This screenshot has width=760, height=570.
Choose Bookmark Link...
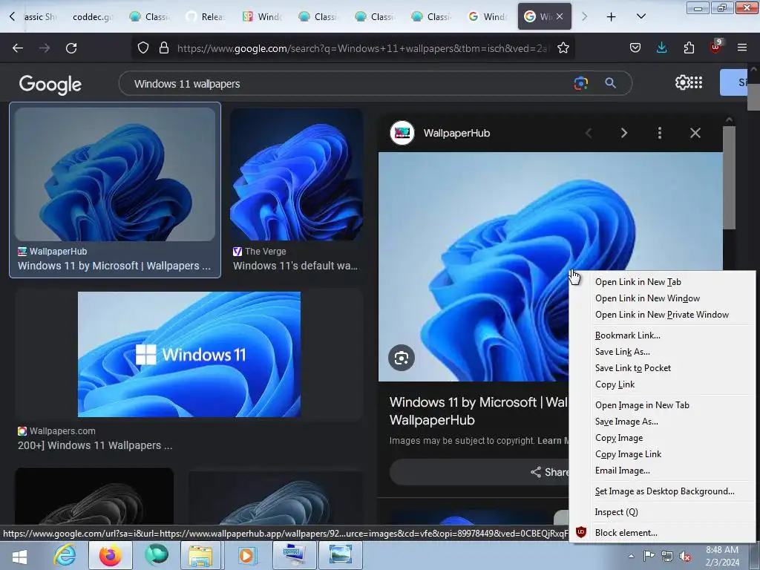pyautogui.click(x=627, y=335)
